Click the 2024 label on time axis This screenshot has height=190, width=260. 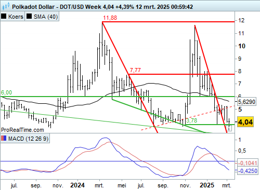[77, 185]
